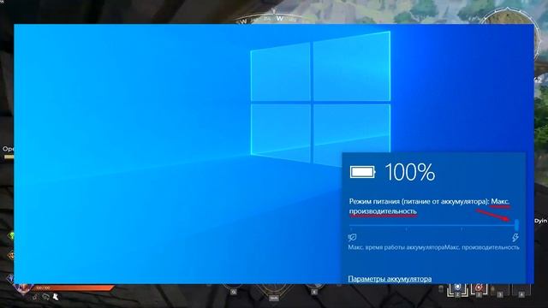
Task: Open the Параметры аккумулятора link
Action: 390,279
